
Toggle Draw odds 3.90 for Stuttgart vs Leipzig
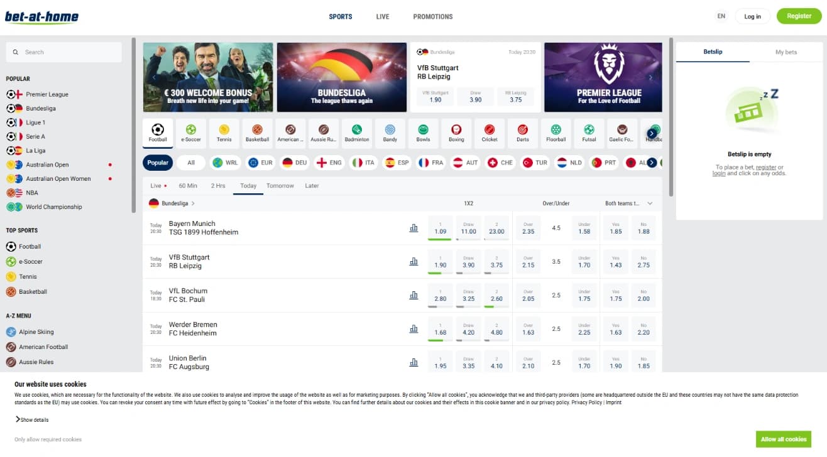pyautogui.click(x=468, y=262)
